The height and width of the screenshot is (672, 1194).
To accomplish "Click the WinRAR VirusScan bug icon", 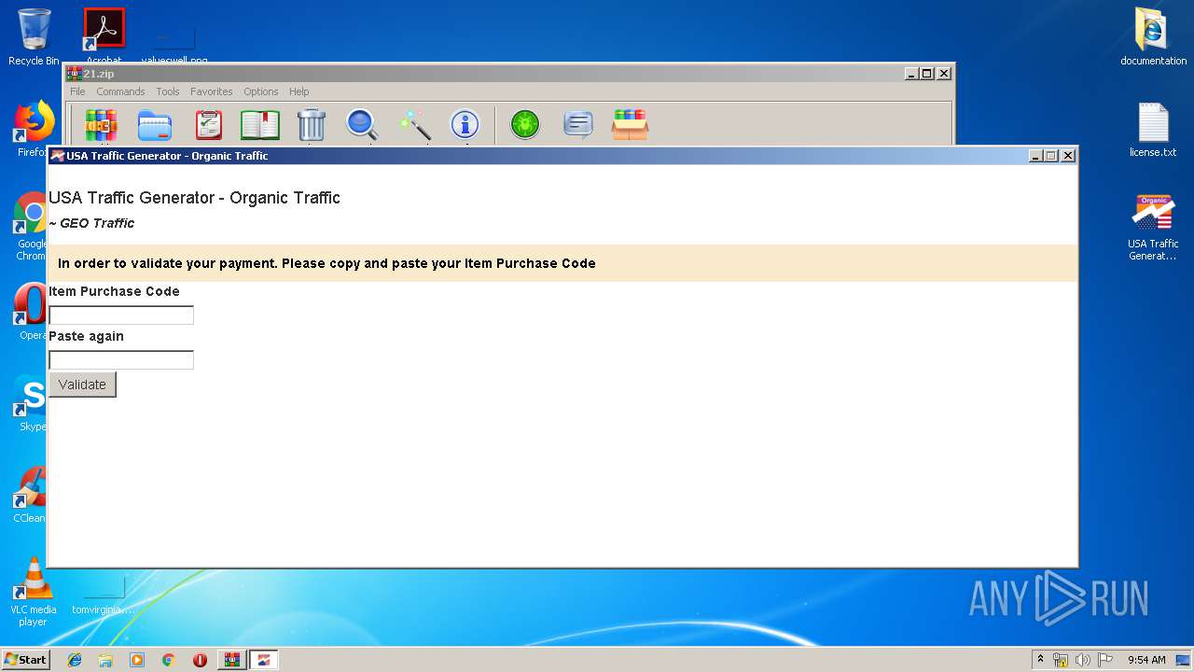I will click(525, 124).
